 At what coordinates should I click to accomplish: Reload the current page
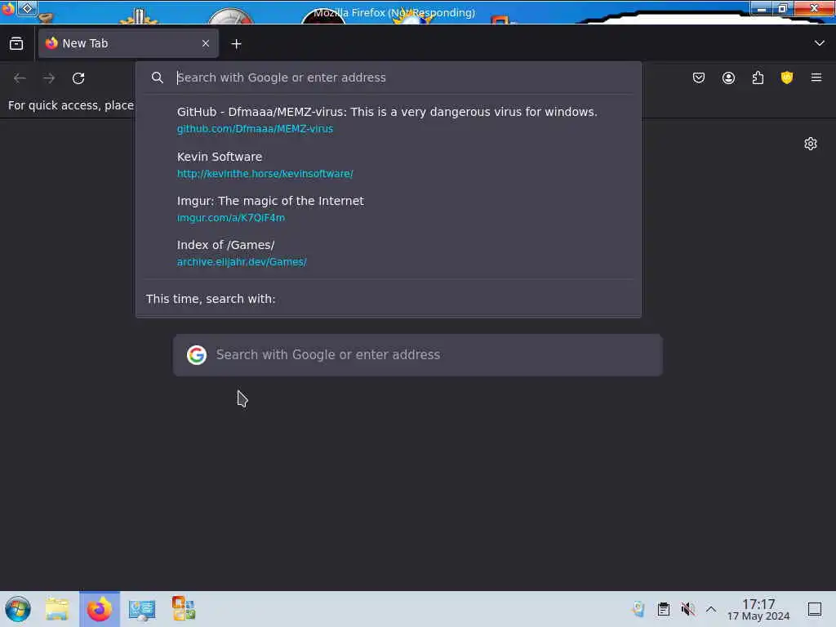click(78, 78)
